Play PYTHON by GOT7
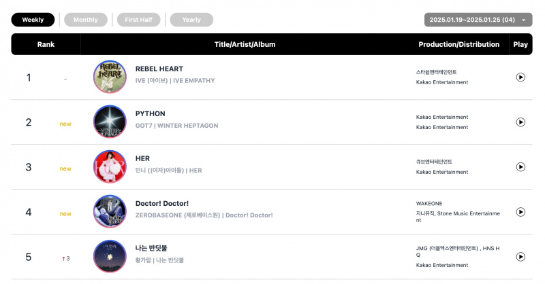 [520, 122]
